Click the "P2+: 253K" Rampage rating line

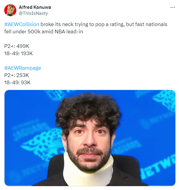pos(17,75)
